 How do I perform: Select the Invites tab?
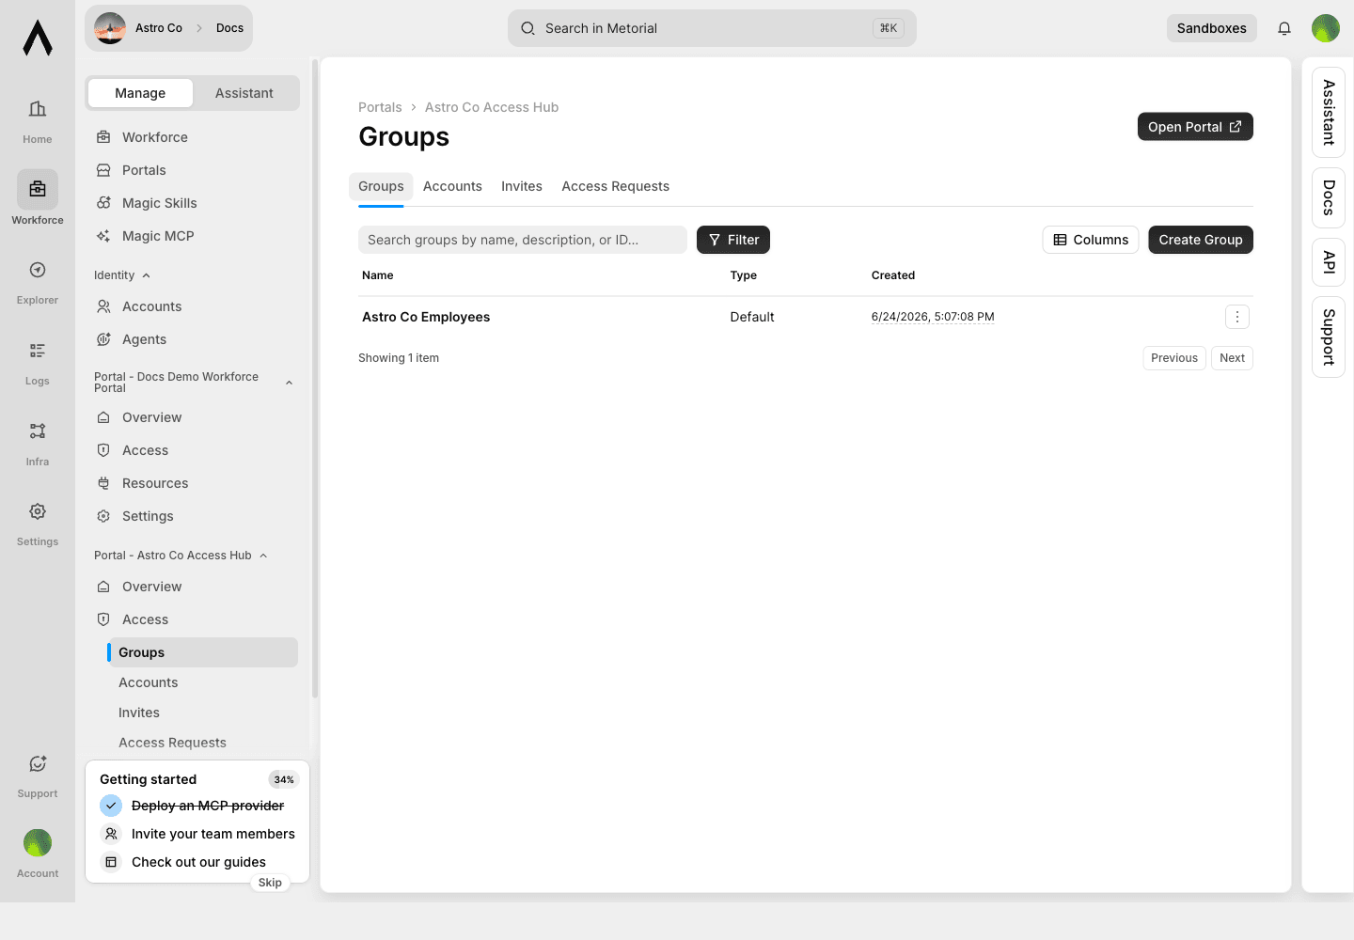tap(522, 186)
